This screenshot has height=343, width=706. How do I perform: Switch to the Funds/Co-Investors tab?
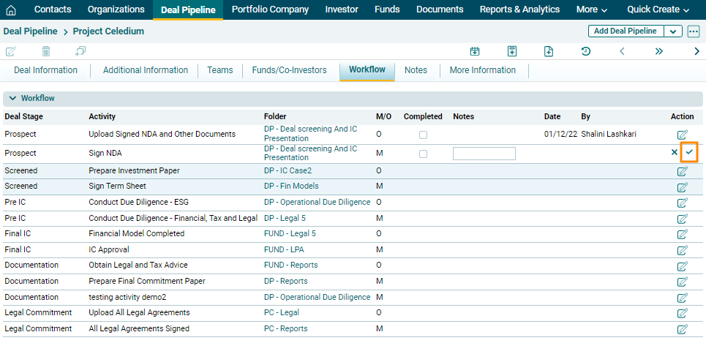[x=289, y=70]
